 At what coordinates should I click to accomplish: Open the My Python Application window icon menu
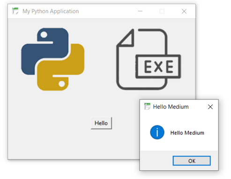tap(15, 11)
